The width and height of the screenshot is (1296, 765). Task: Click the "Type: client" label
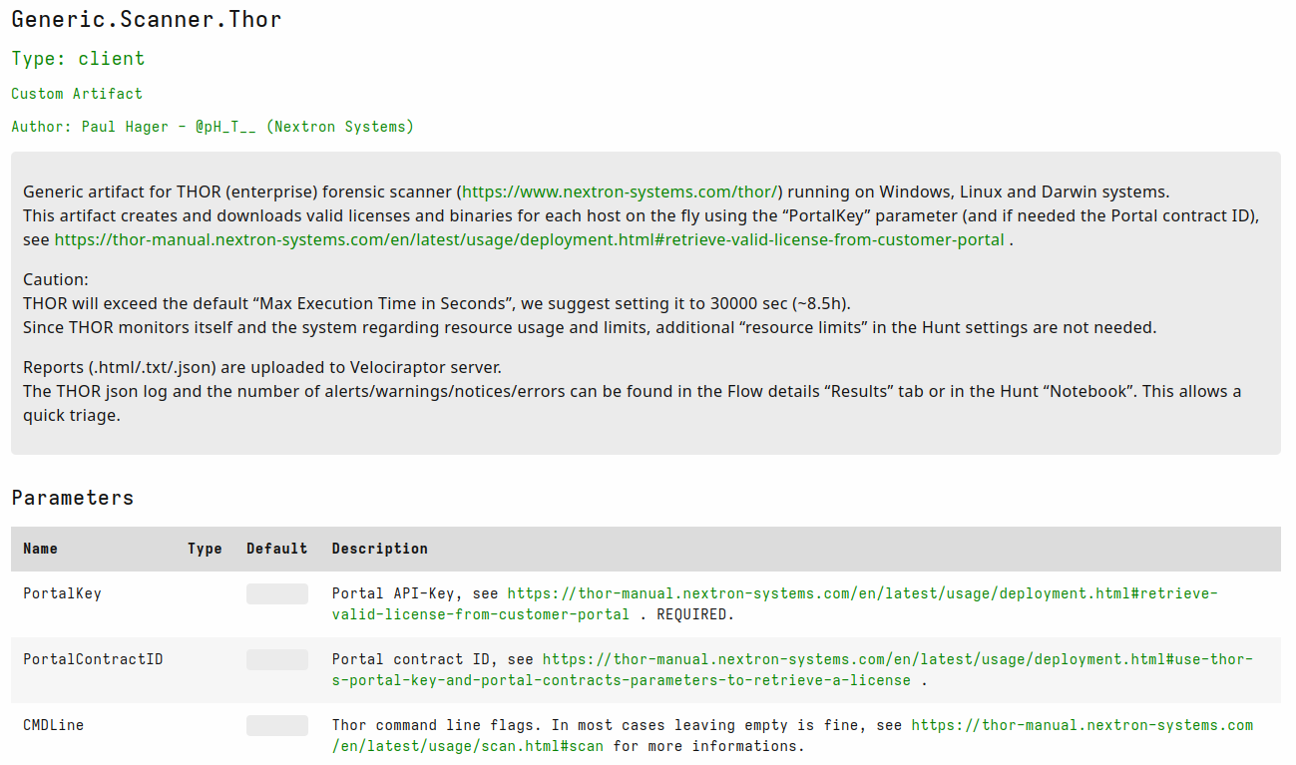78,59
